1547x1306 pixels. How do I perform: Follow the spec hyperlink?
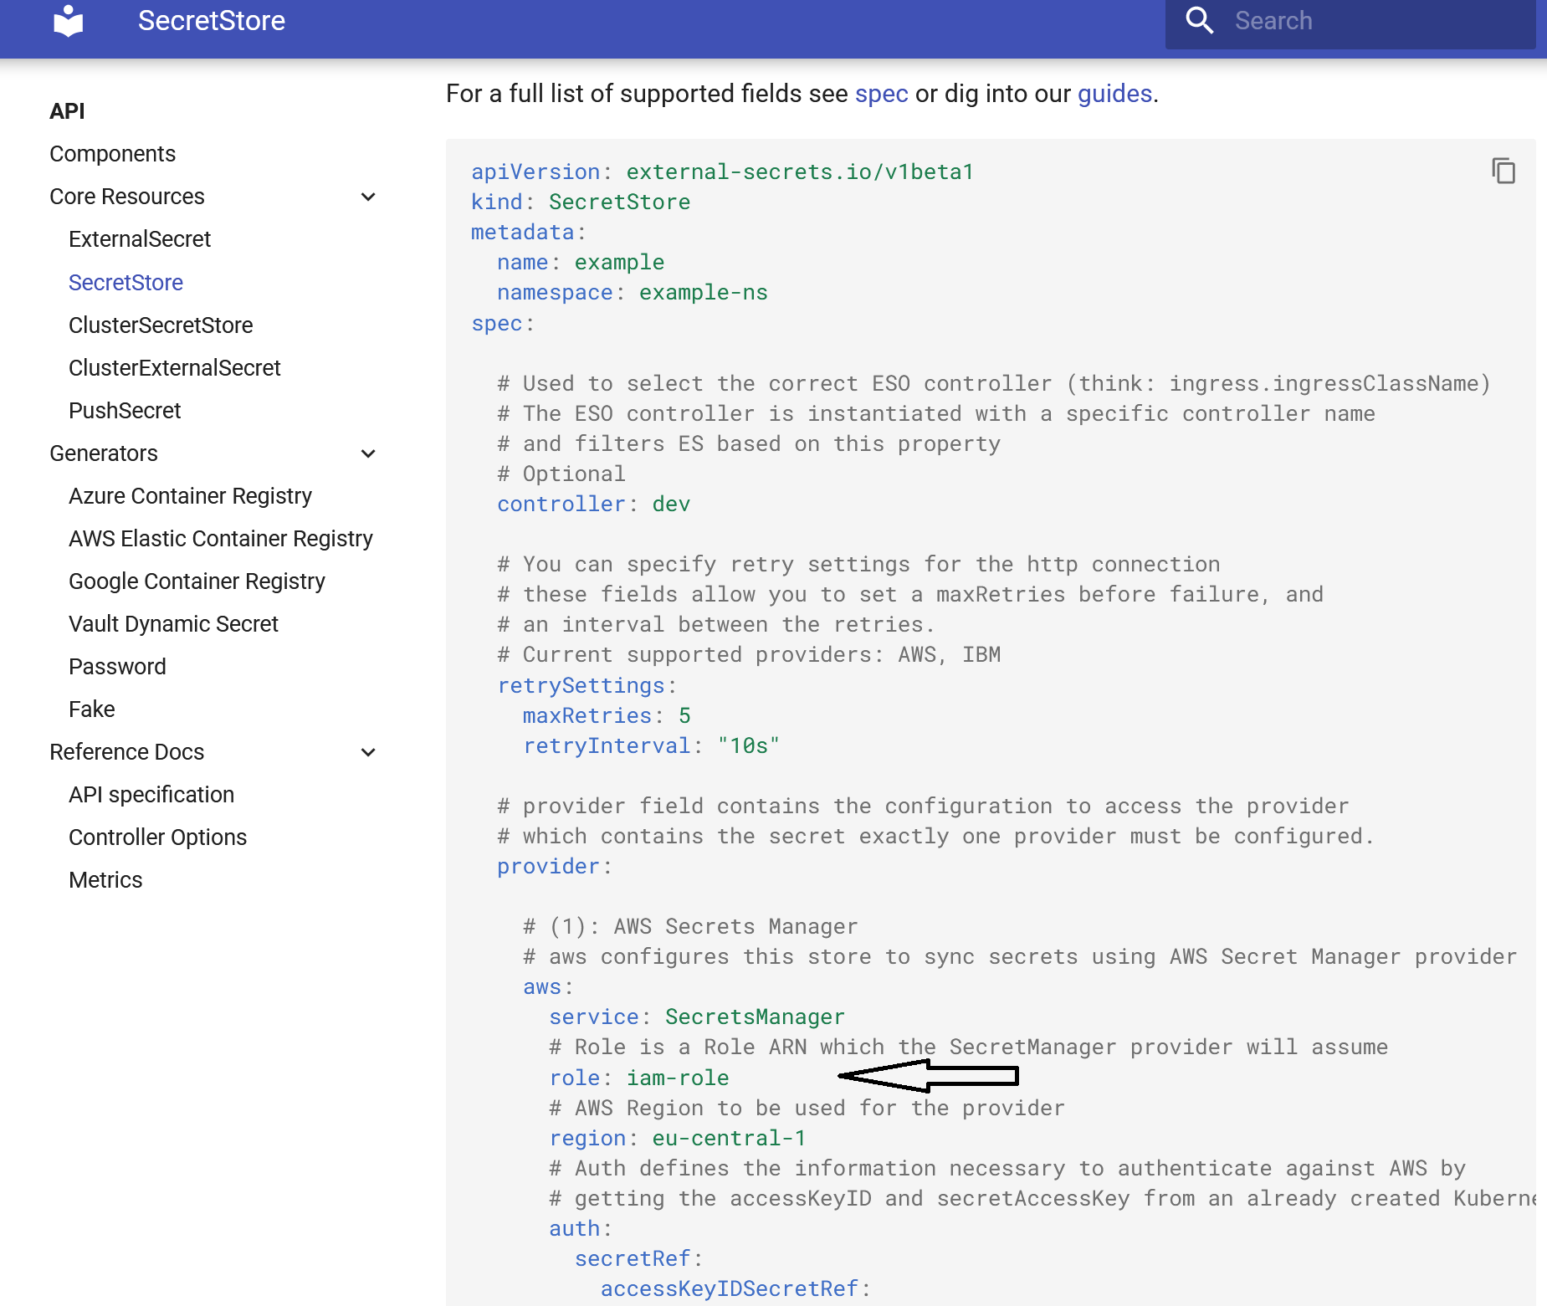(881, 94)
